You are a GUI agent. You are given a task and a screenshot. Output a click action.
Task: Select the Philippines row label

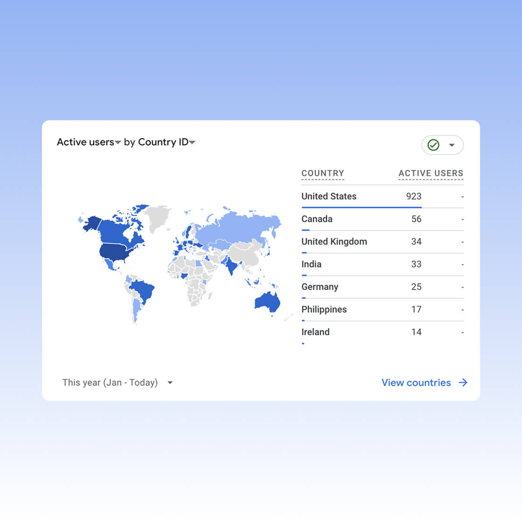click(x=324, y=309)
